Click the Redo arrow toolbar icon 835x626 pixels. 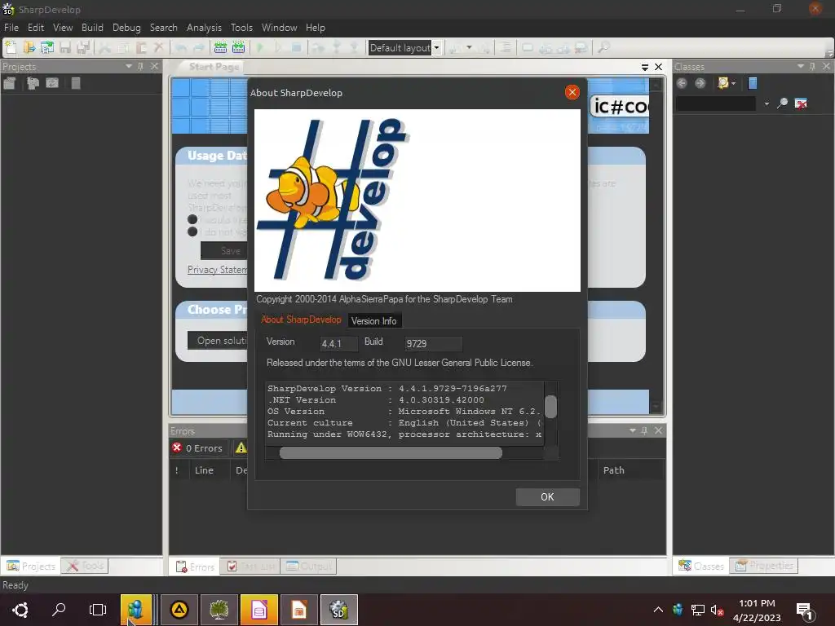pyautogui.click(x=199, y=48)
